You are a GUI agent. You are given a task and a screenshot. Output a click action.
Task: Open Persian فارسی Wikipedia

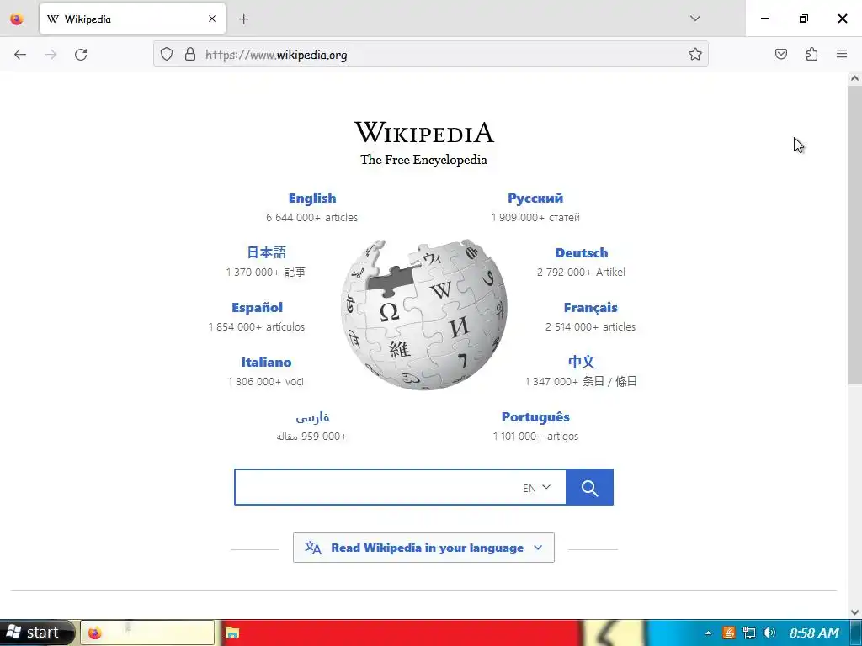(x=312, y=417)
